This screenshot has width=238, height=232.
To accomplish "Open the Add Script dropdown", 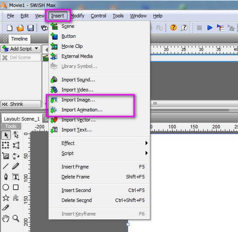I will pyautogui.click(x=21, y=49).
